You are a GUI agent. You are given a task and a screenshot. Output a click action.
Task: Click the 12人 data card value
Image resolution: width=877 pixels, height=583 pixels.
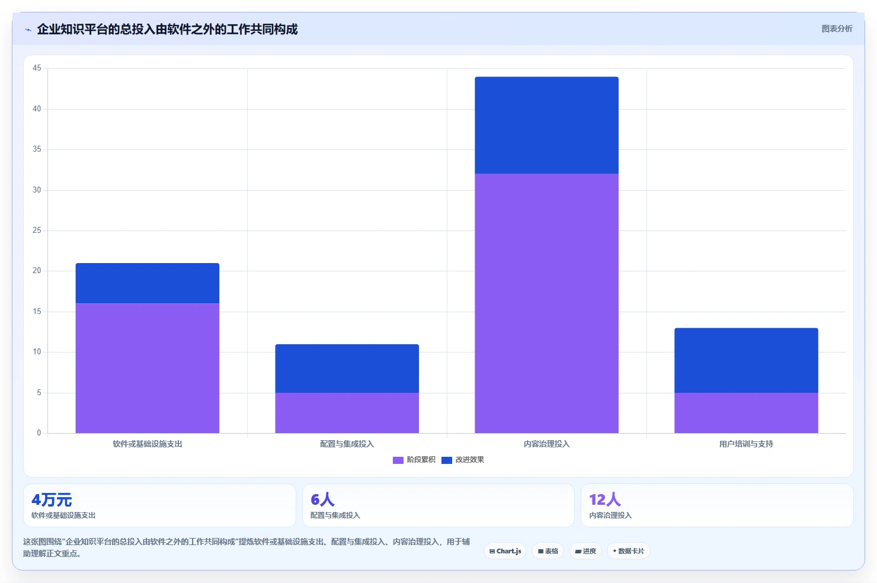click(x=605, y=499)
